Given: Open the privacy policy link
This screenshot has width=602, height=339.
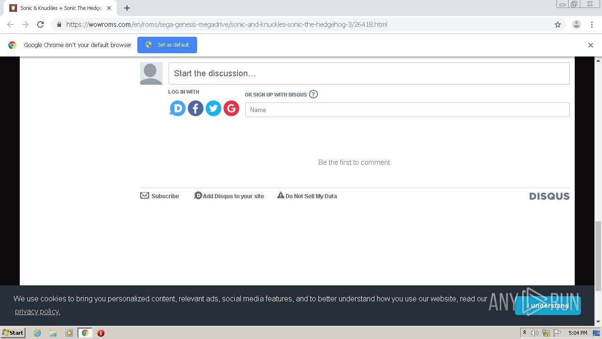Looking at the screenshot, I should (38, 311).
